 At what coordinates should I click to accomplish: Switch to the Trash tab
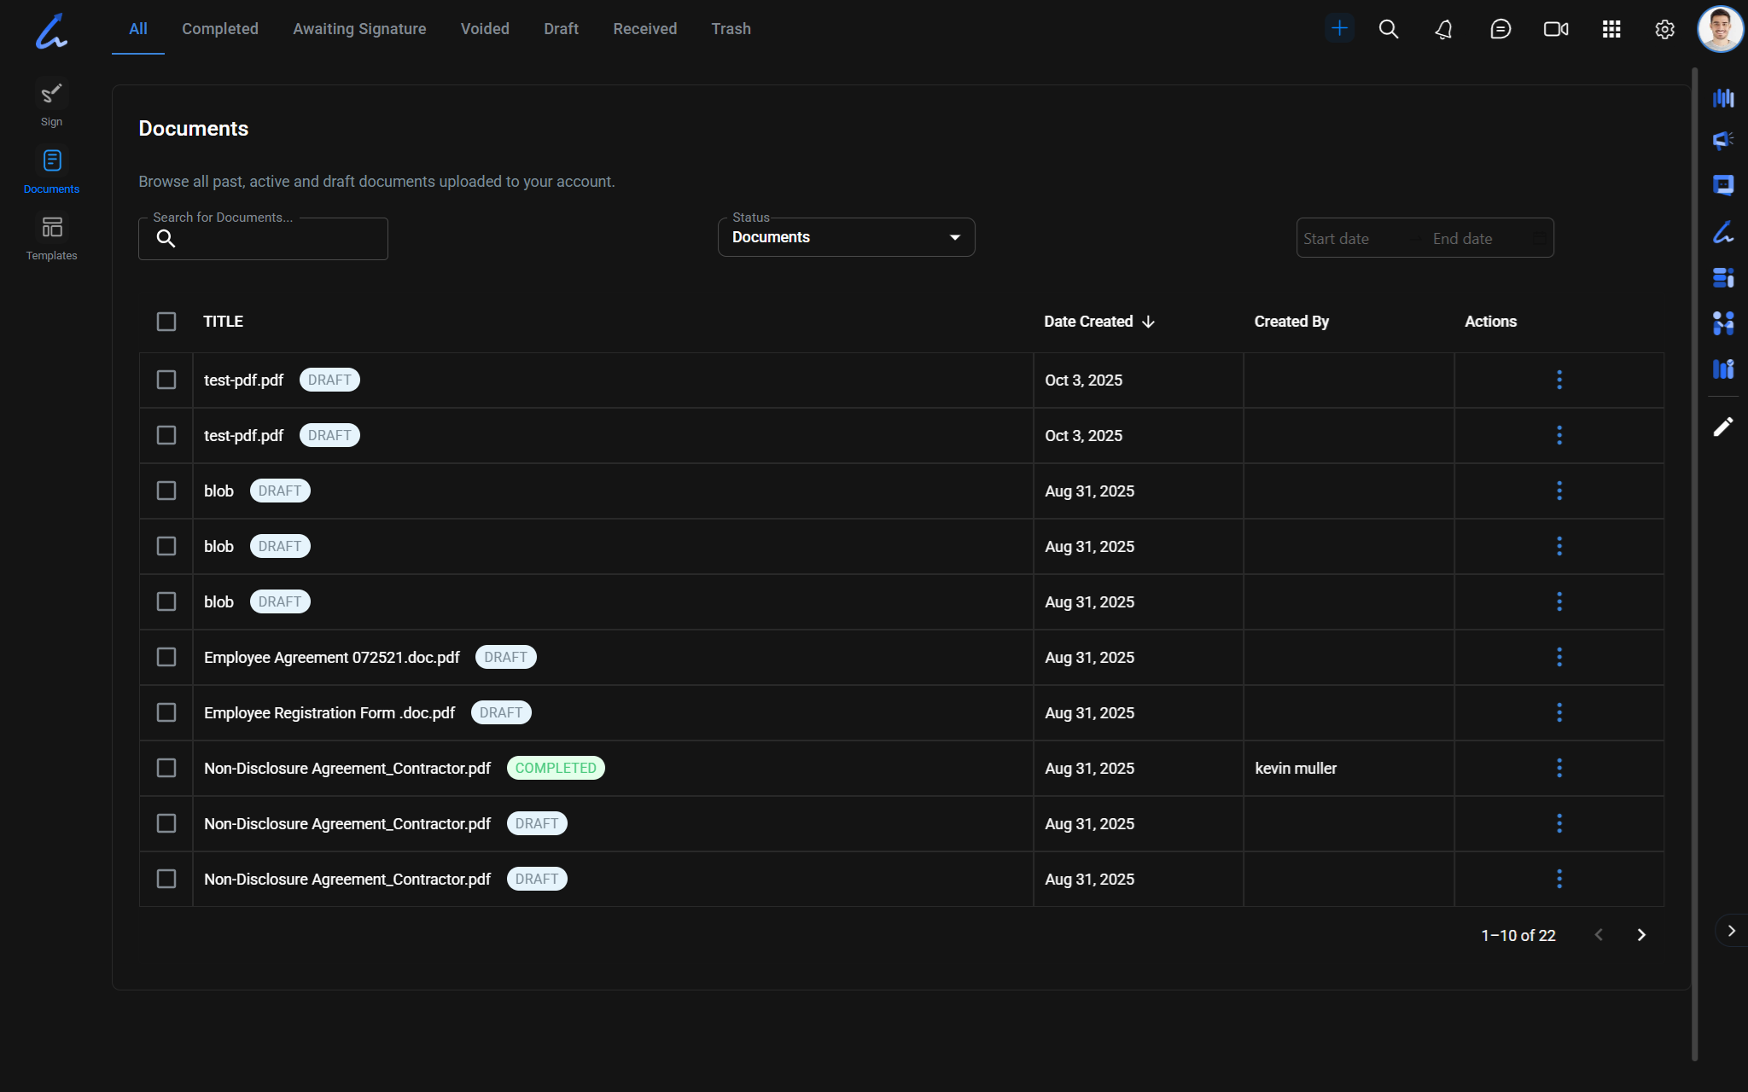point(731,29)
